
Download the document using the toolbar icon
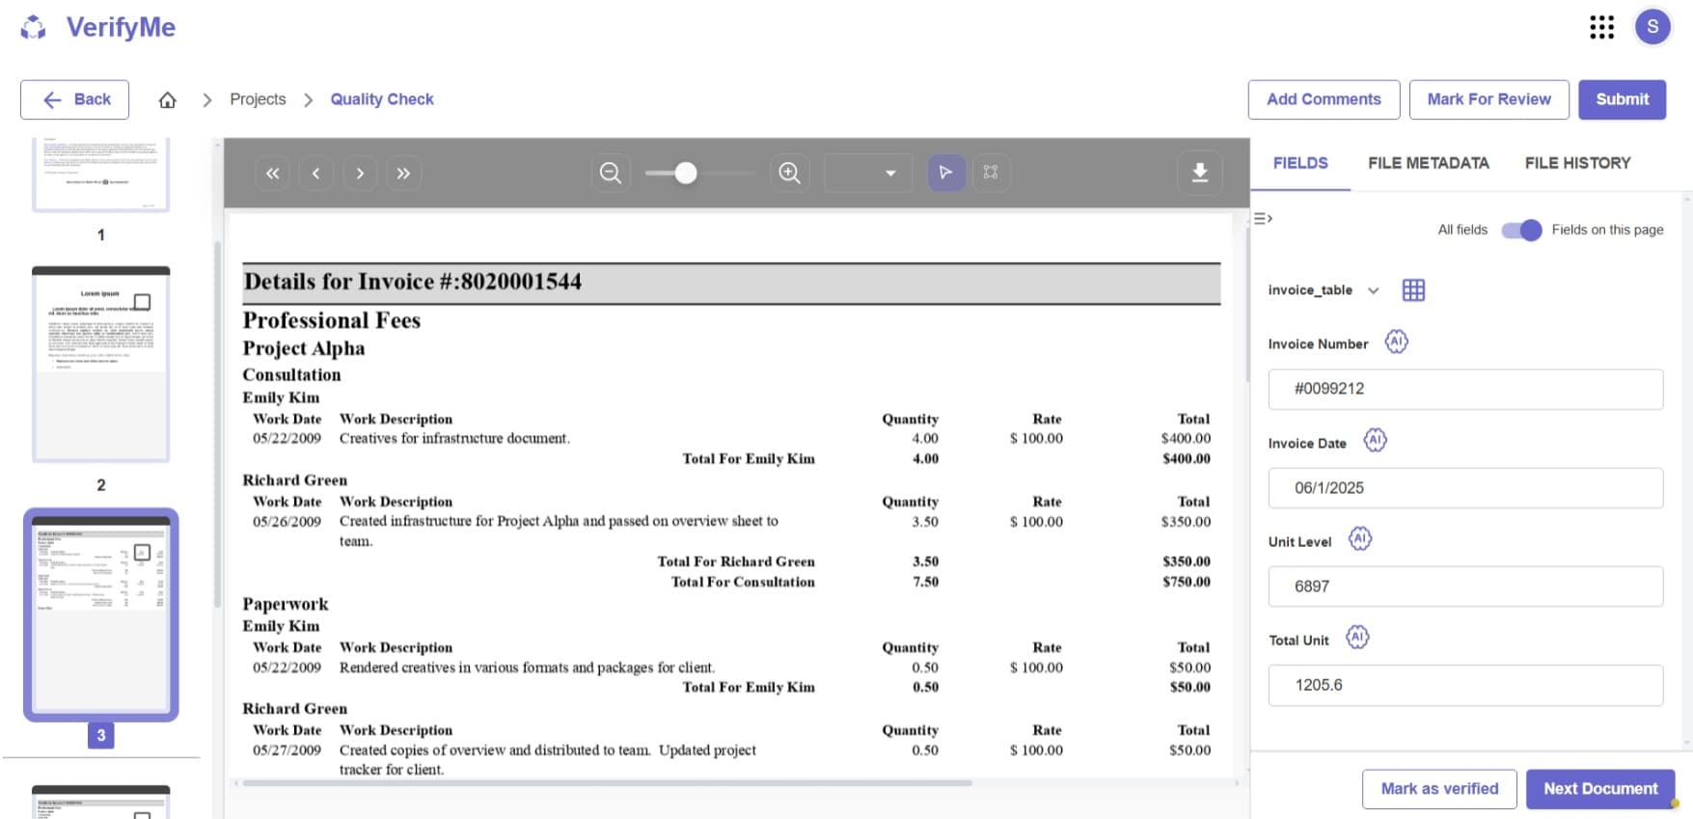pos(1199,173)
